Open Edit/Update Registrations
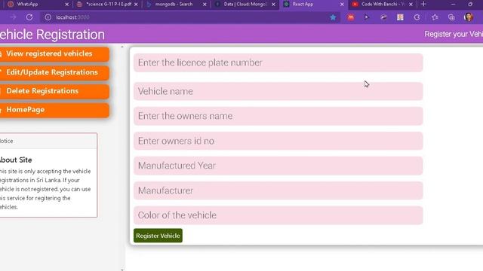Viewport: 483px width, 271px height. (x=54, y=72)
